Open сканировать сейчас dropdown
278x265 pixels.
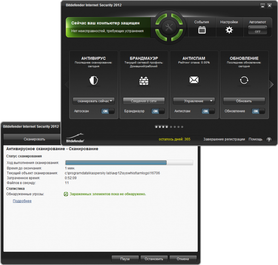point(93,101)
